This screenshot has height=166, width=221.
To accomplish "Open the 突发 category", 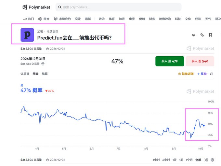I will [78, 19].
